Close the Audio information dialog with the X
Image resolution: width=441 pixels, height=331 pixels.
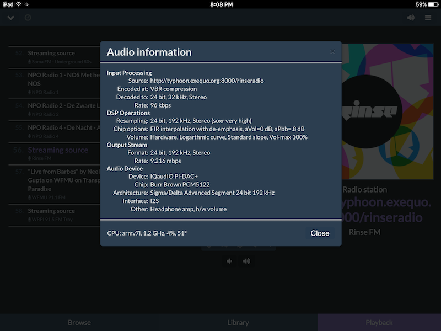[x=332, y=51]
